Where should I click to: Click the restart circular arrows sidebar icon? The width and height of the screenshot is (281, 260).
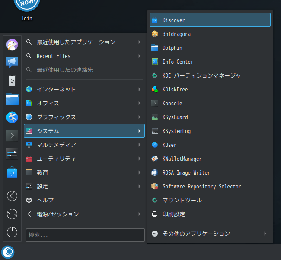pos(12,214)
